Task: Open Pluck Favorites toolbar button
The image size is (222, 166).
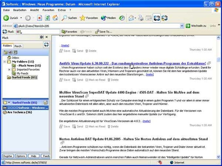Action: pyautogui.click(x=69, y=32)
